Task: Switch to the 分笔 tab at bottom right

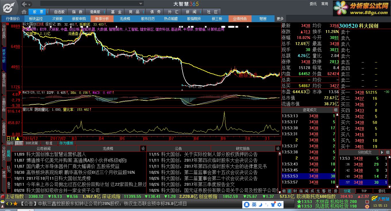Action: [x=347, y=191]
